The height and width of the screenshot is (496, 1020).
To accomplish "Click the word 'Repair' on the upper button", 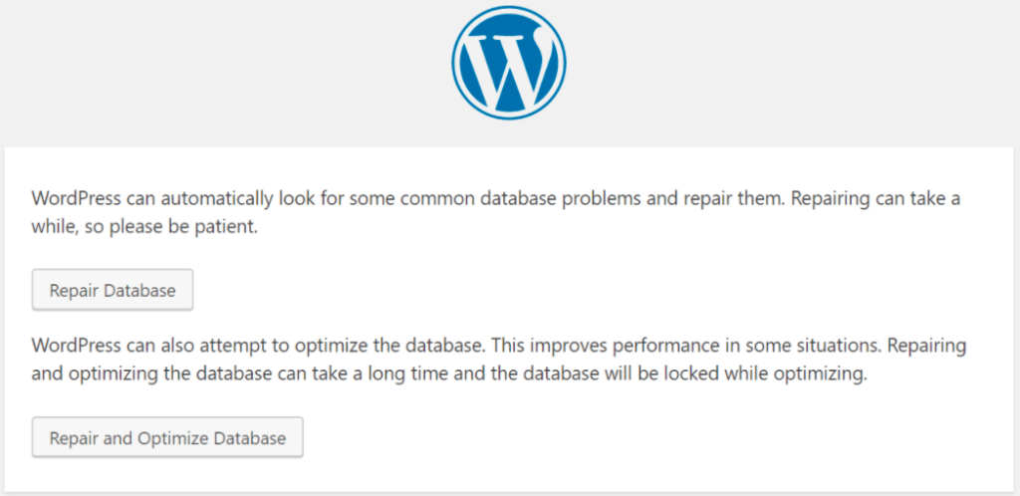I will pyautogui.click(x=73, y=291).
